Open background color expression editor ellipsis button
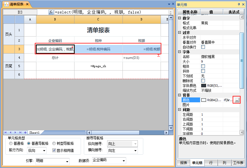 [236, 100]
